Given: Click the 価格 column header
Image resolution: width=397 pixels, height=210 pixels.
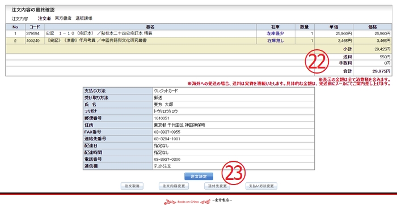Looking at the screenshot, I should coord(373,27).
